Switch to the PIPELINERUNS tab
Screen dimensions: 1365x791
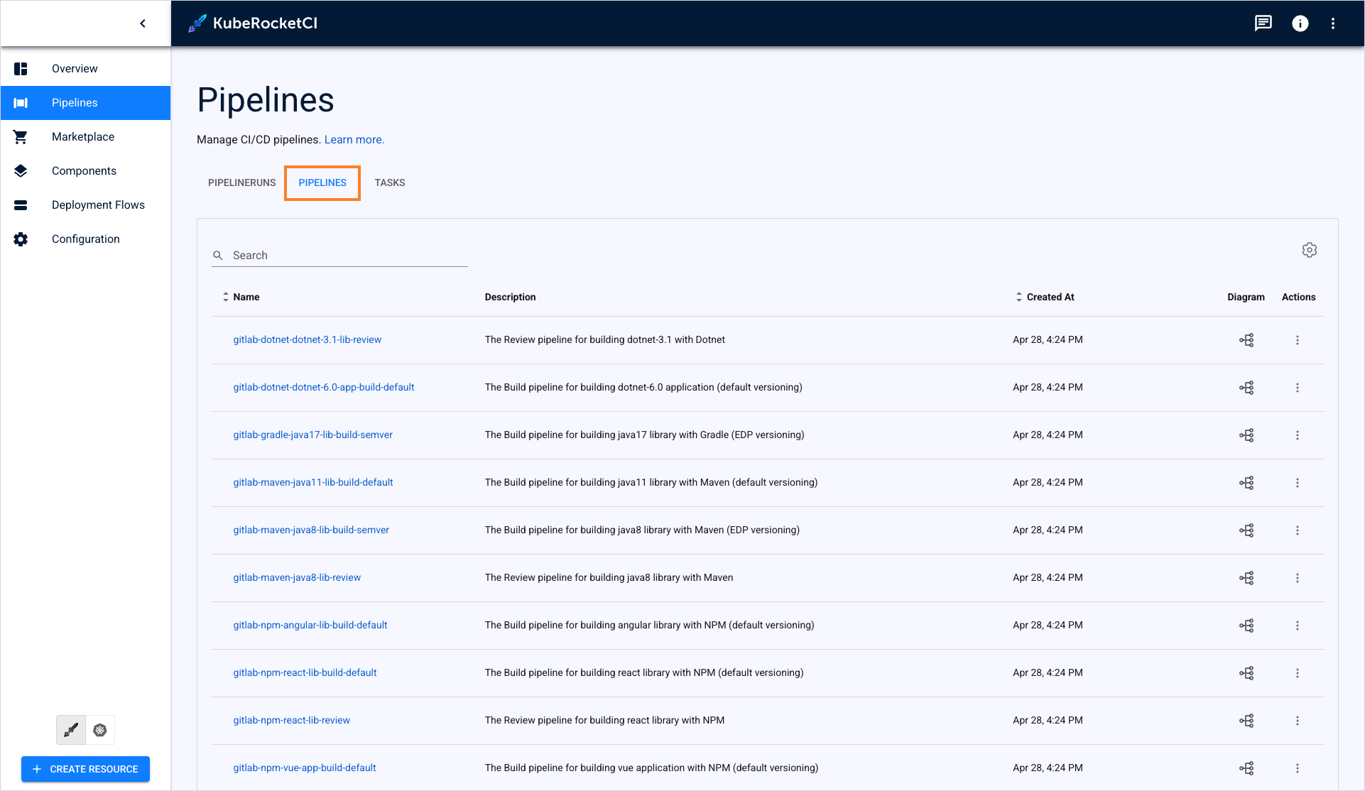[241, 182]
